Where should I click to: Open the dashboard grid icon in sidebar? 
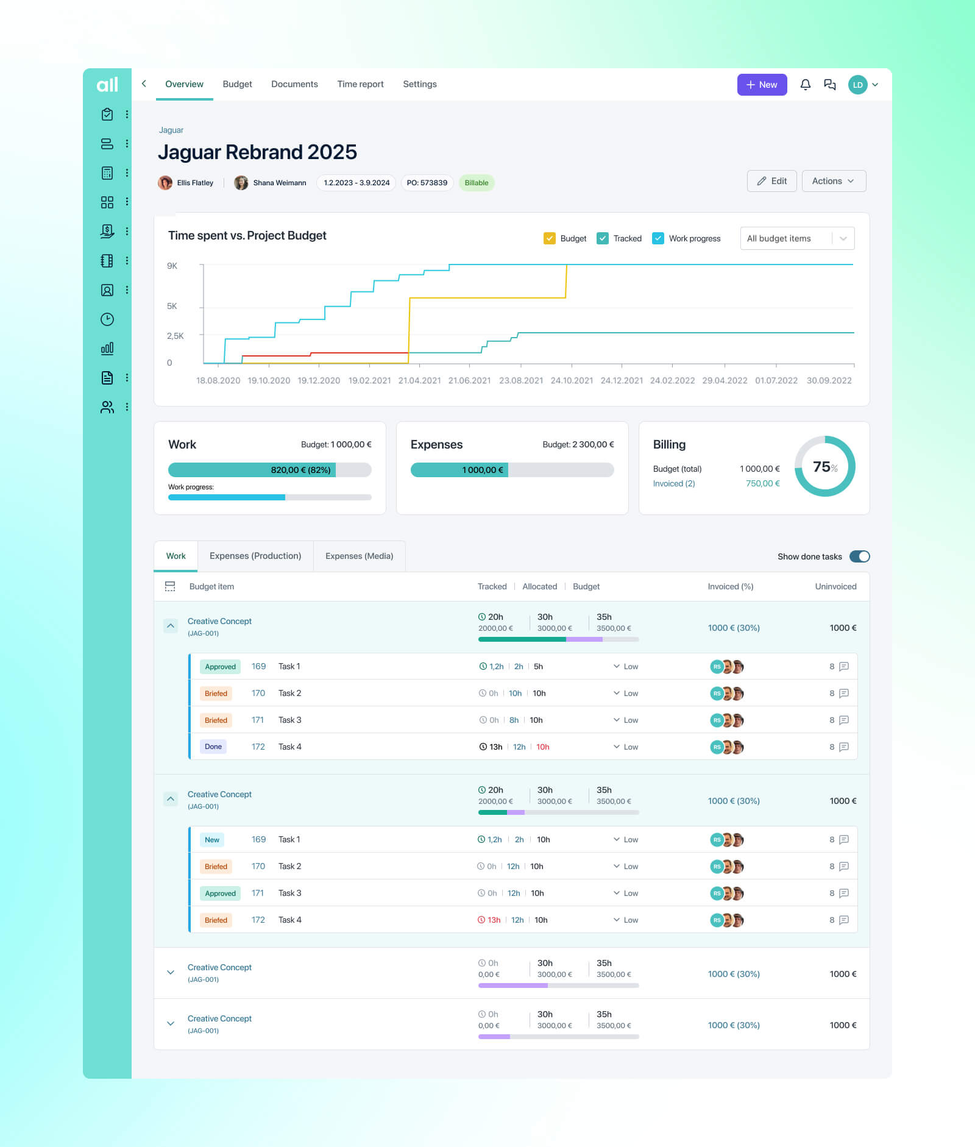107,202
